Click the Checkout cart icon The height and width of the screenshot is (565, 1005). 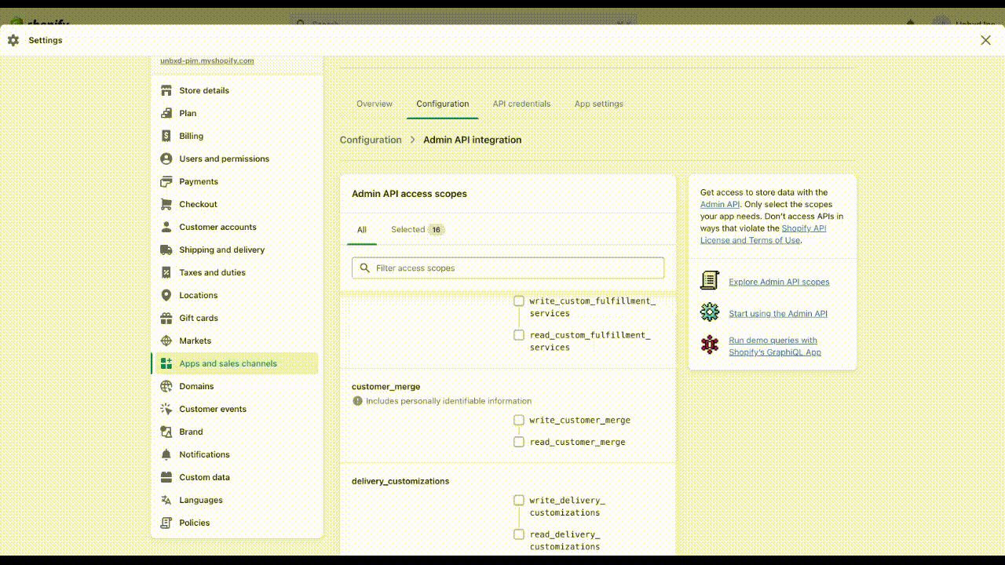pyautogui.click(x=166, y=204)
